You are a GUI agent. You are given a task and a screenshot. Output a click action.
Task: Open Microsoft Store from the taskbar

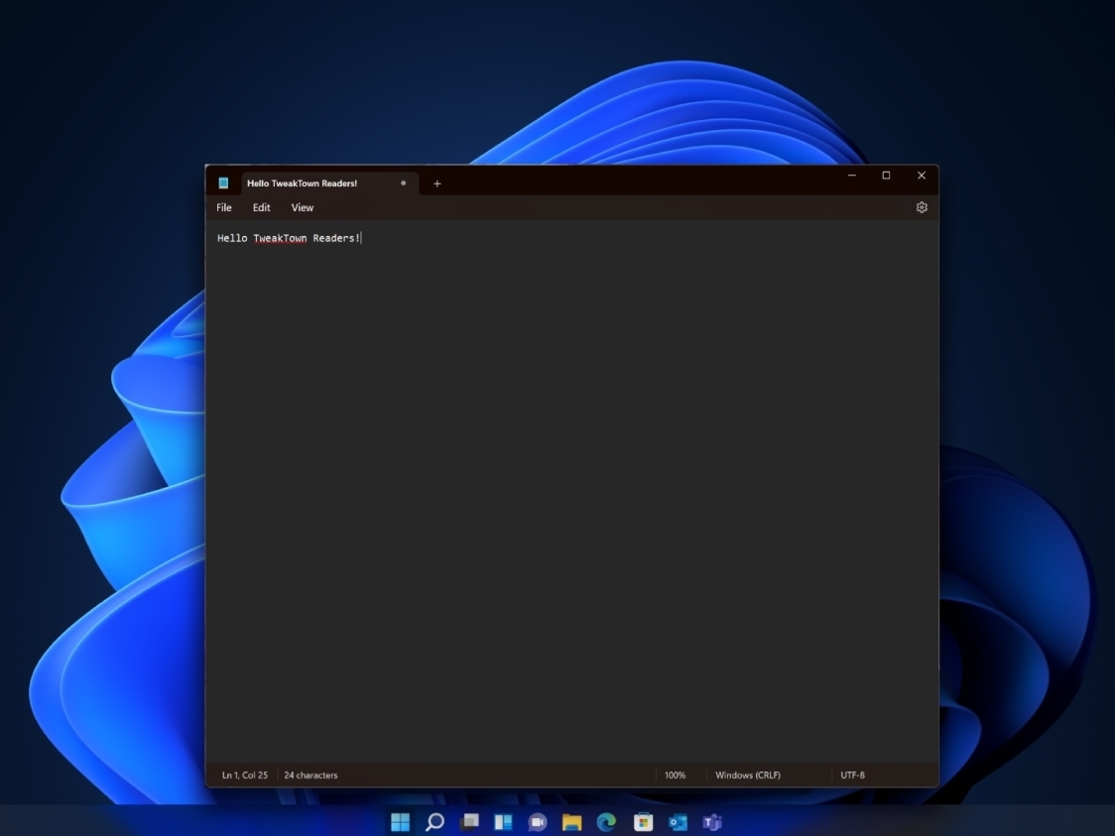click(x=643, y=822)
